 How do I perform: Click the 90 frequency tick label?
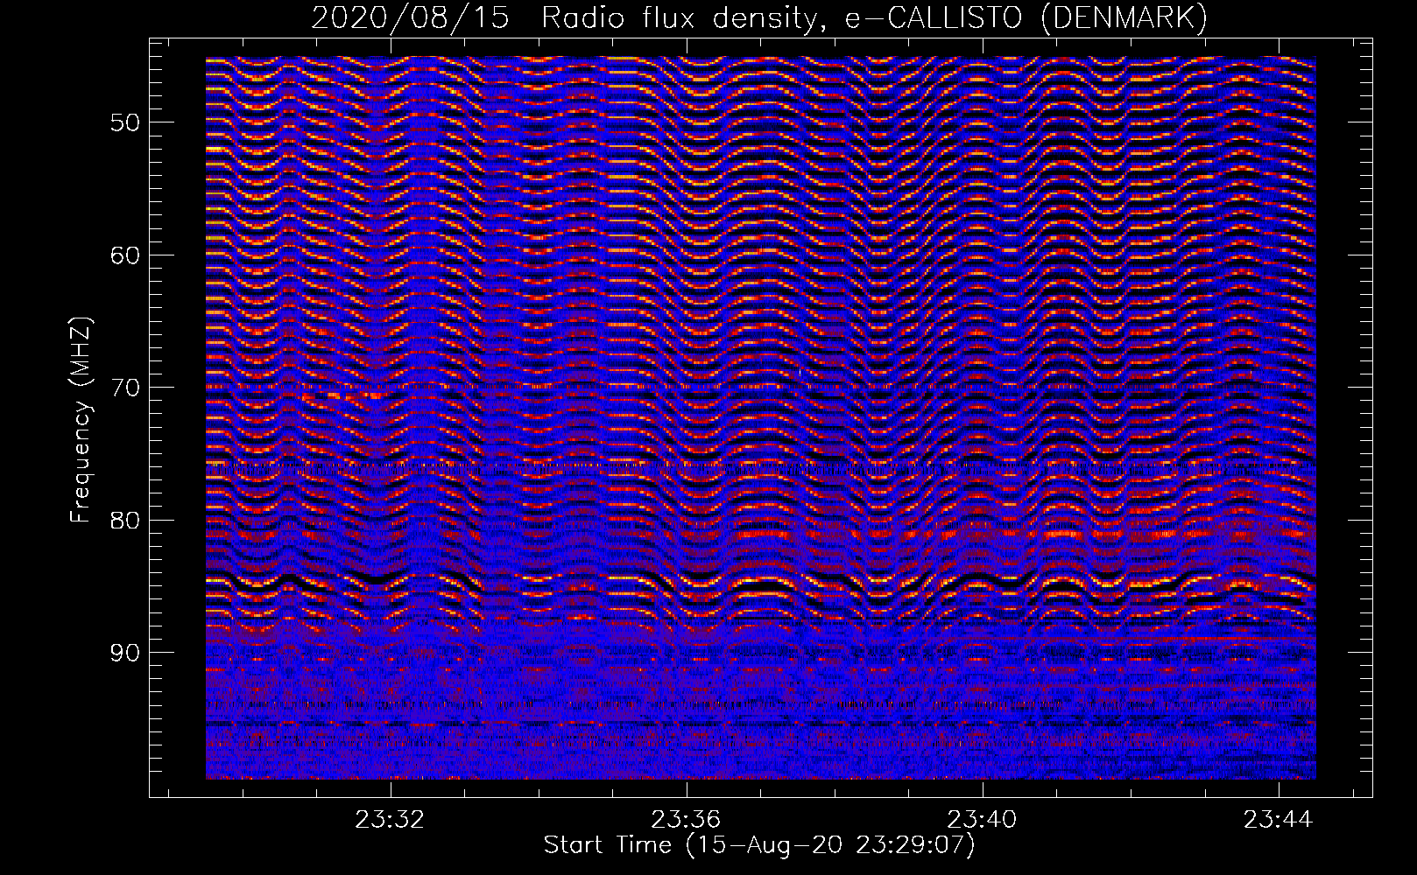tap(124, 653)
